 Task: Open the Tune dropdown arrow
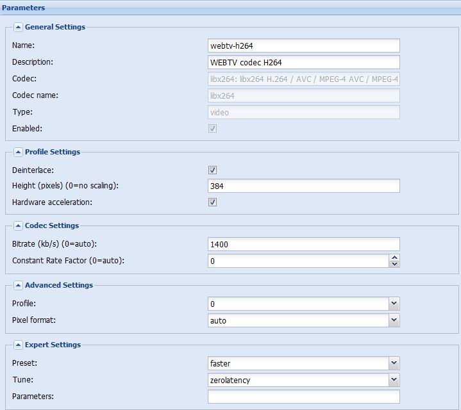pos(394,380)
